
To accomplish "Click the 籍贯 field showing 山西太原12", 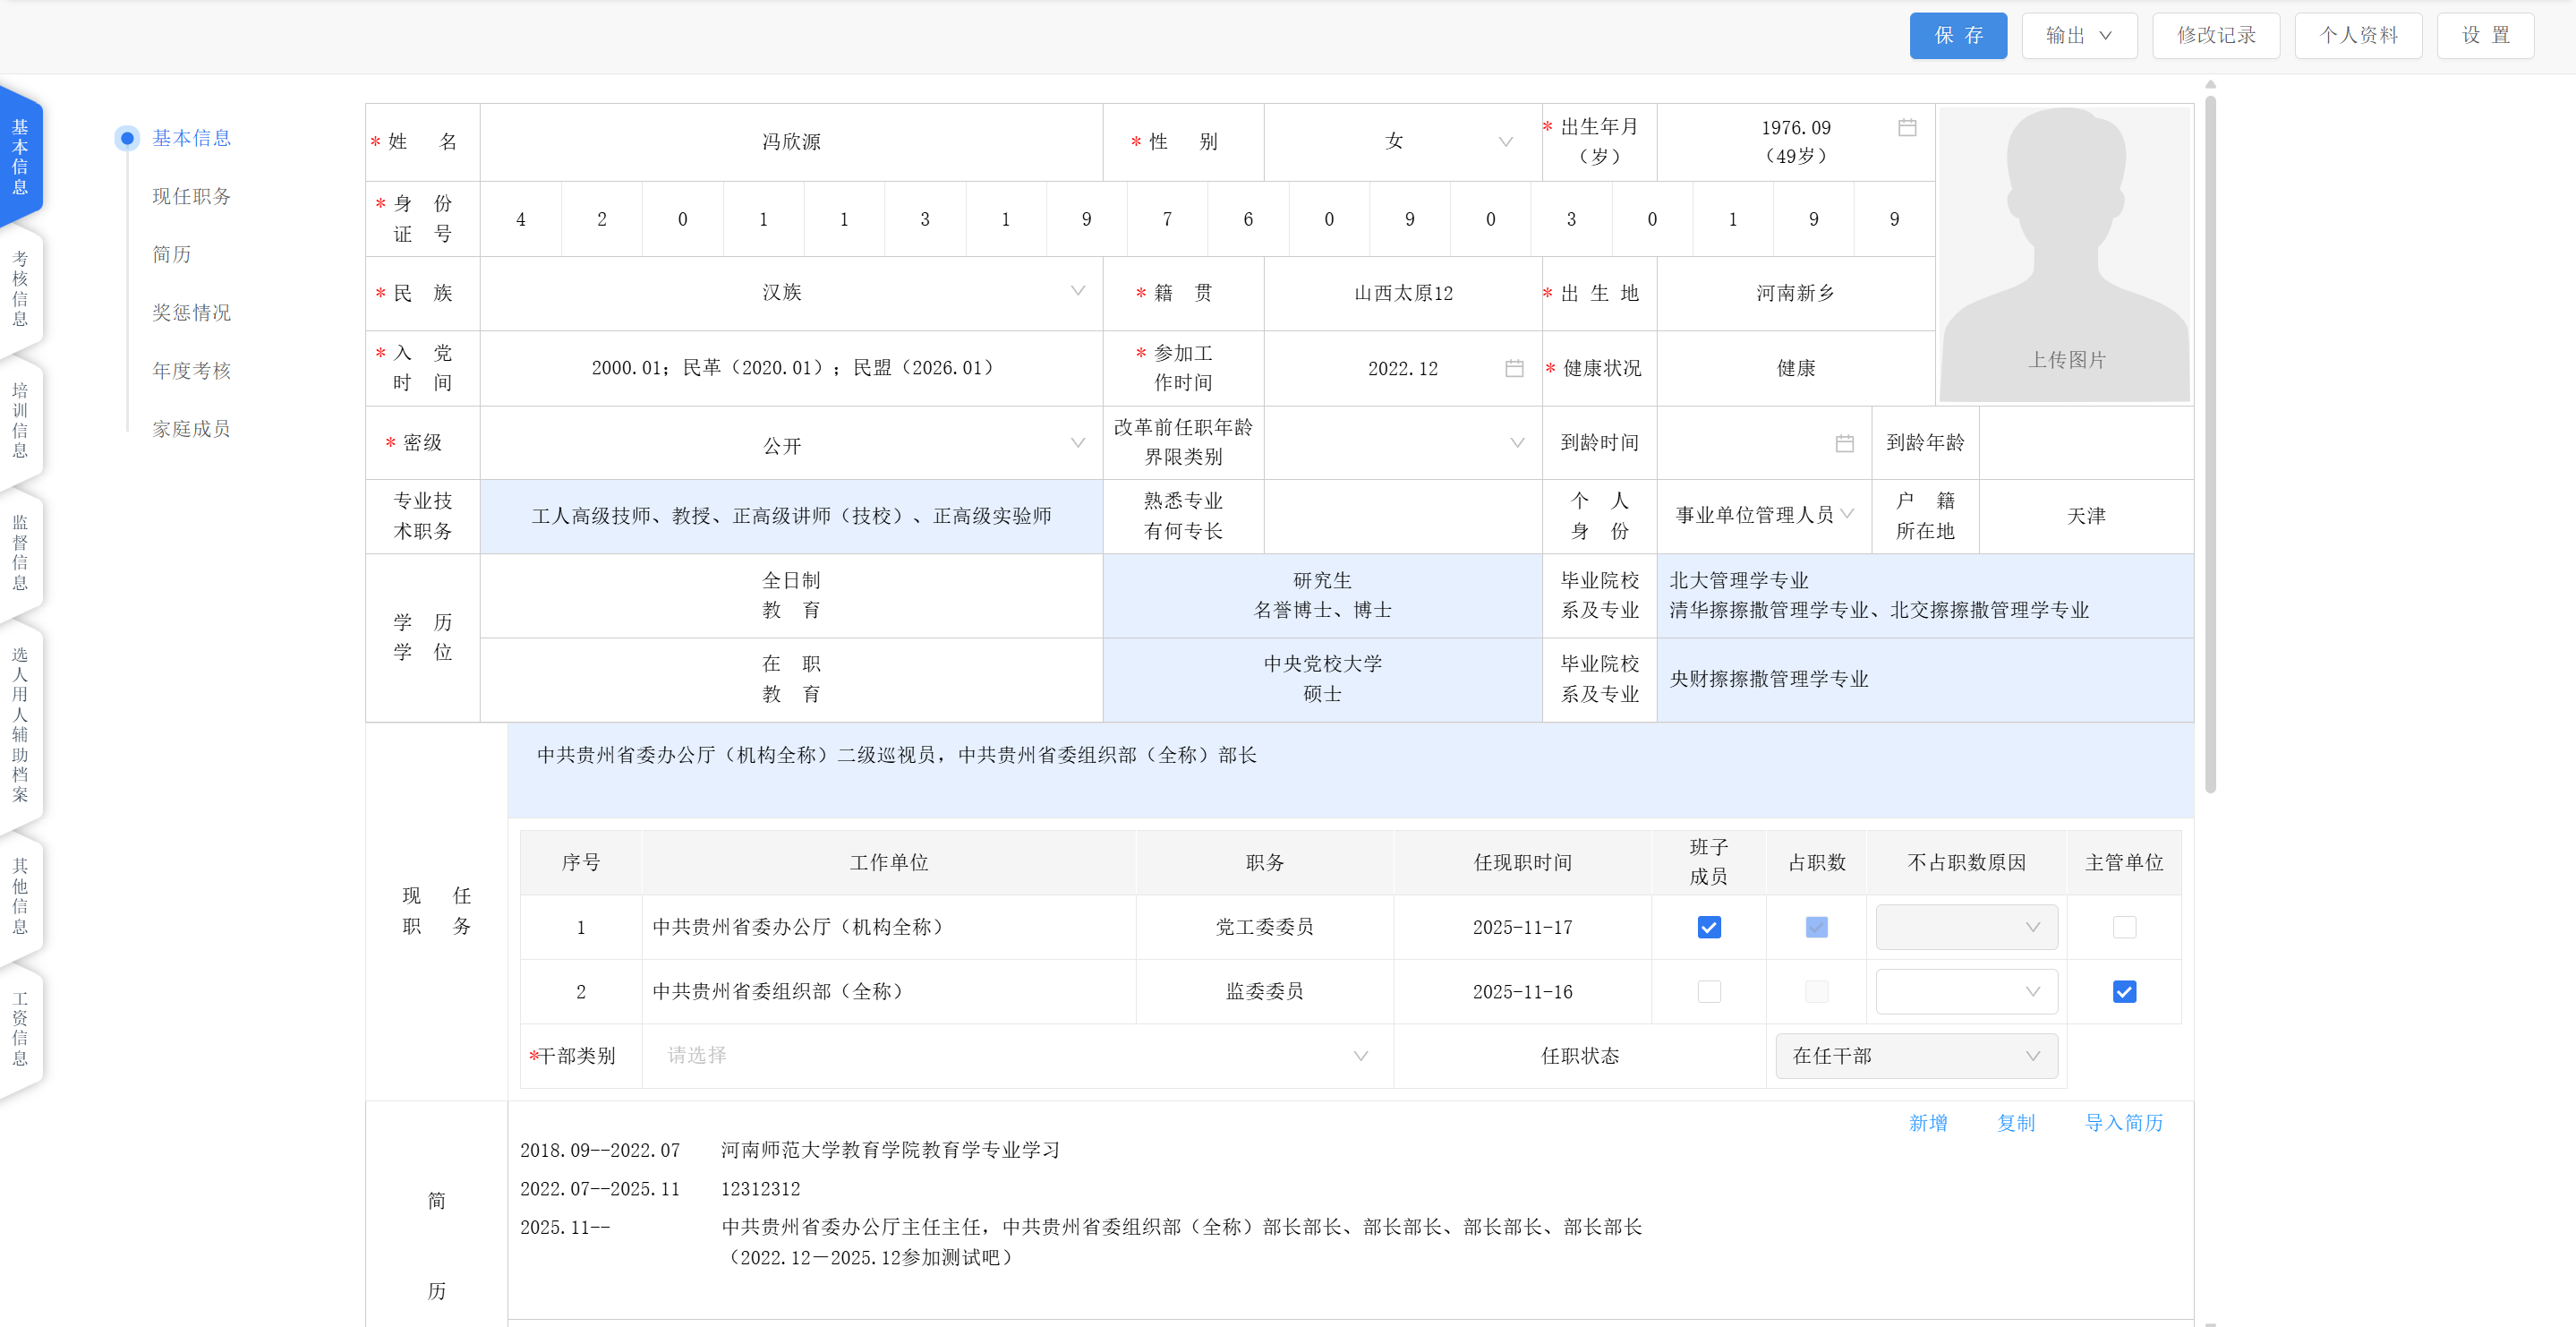I will pos(1402,293).
